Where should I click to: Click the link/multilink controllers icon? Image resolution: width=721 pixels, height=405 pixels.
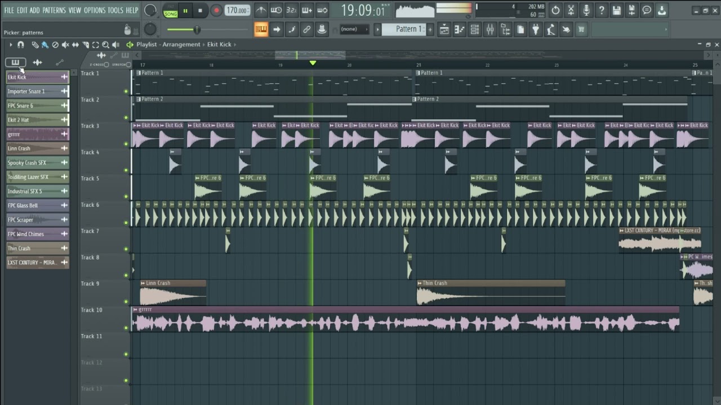(x=306, y=29)
